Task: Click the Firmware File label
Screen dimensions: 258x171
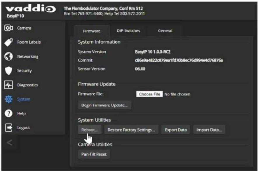Action: tap(91, 94)
